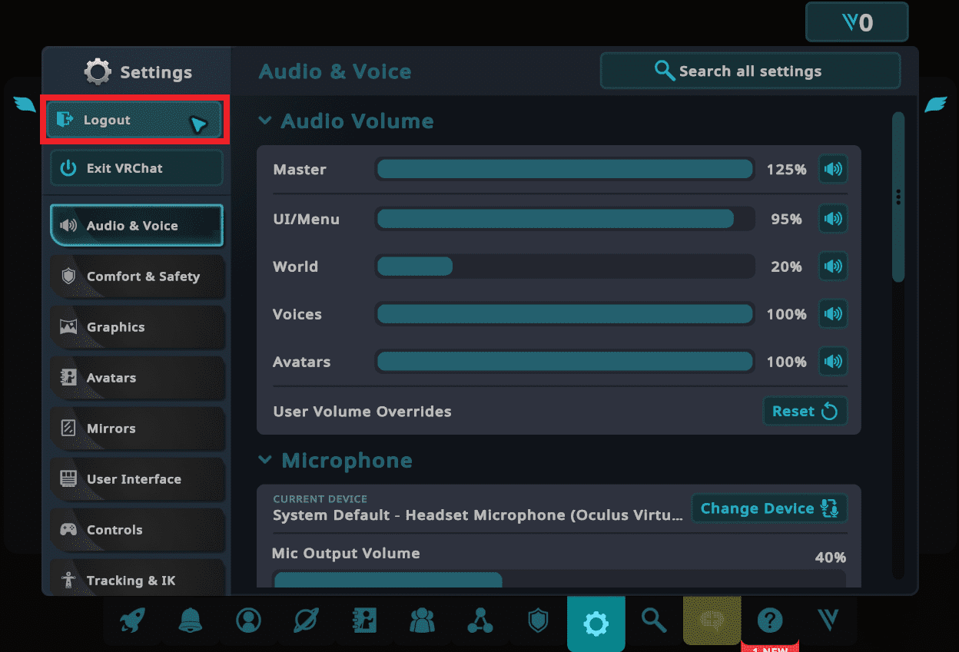959x652 pixels.
Task: Collapse the Audio Volume section
Action: coord(265,121)
